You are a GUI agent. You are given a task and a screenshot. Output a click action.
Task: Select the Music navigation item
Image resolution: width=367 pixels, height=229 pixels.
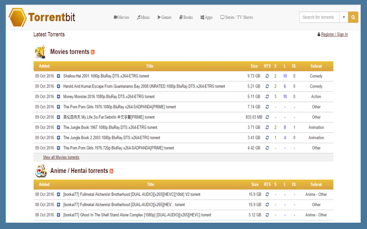click(x=143, y=18)
